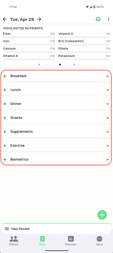113x253 pixels.
Task: Show next nutrient summary page arrow
Action: (74, 65)
